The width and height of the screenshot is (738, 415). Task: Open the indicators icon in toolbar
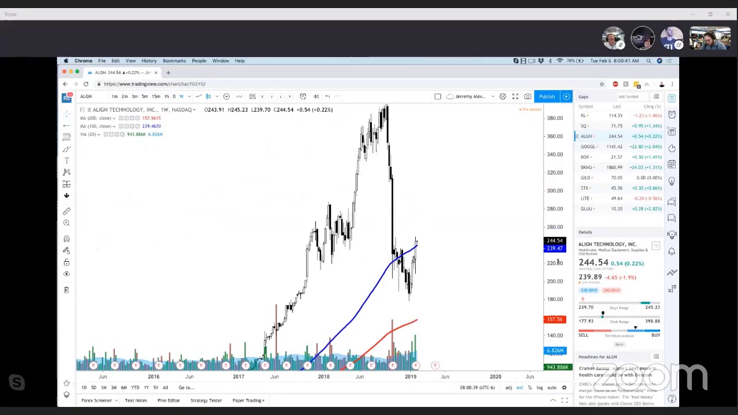tap(252, 96)
